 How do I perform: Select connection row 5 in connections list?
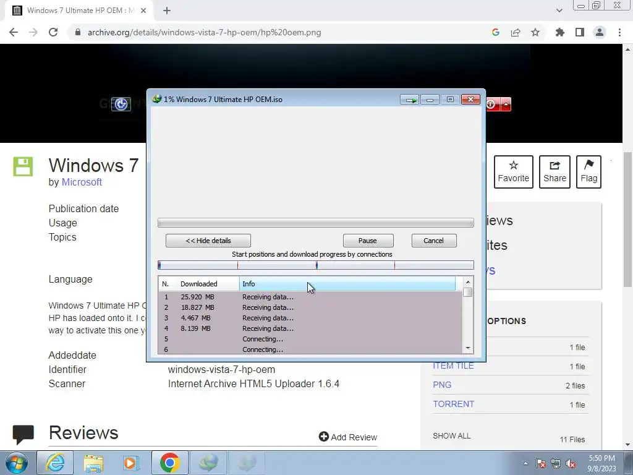click(310, 339)
